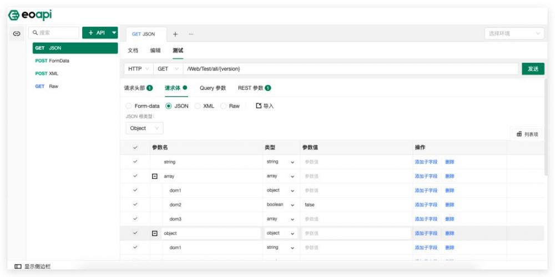Switch to the Query 参数 tab
555x277 pixels.
pyautogui.click(x=213, y=88)
